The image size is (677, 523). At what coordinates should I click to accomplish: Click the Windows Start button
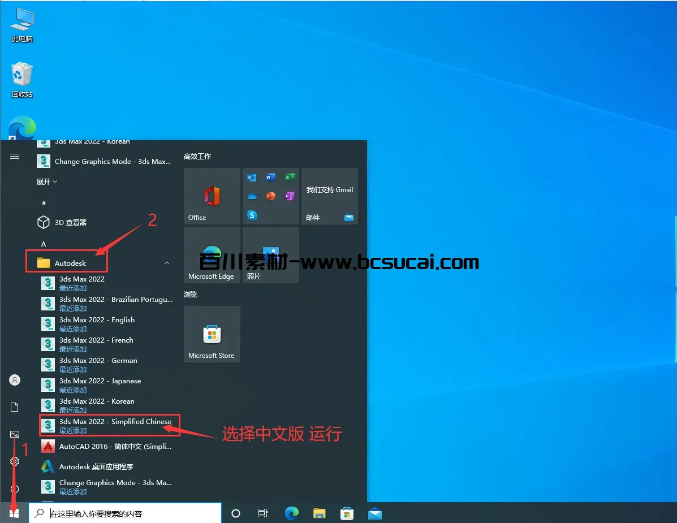click(14, 513)
